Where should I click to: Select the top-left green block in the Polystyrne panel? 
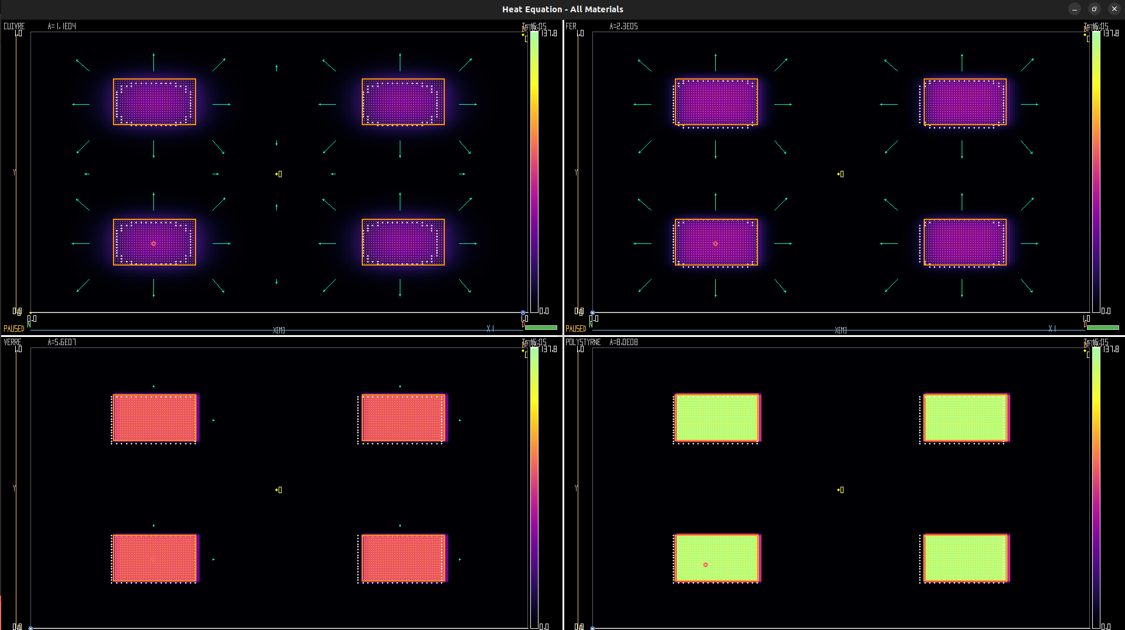(x=716, y=418)
